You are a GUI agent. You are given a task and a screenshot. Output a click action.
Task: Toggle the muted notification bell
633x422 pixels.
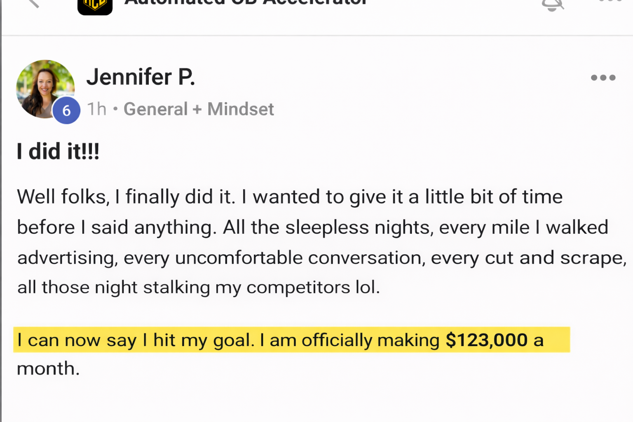click(x=552, y=4)
